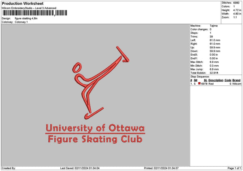This screenshot has width=243, height=171.
Task: Click Machine value 'Tajima'
Action: tap(213, 26)
